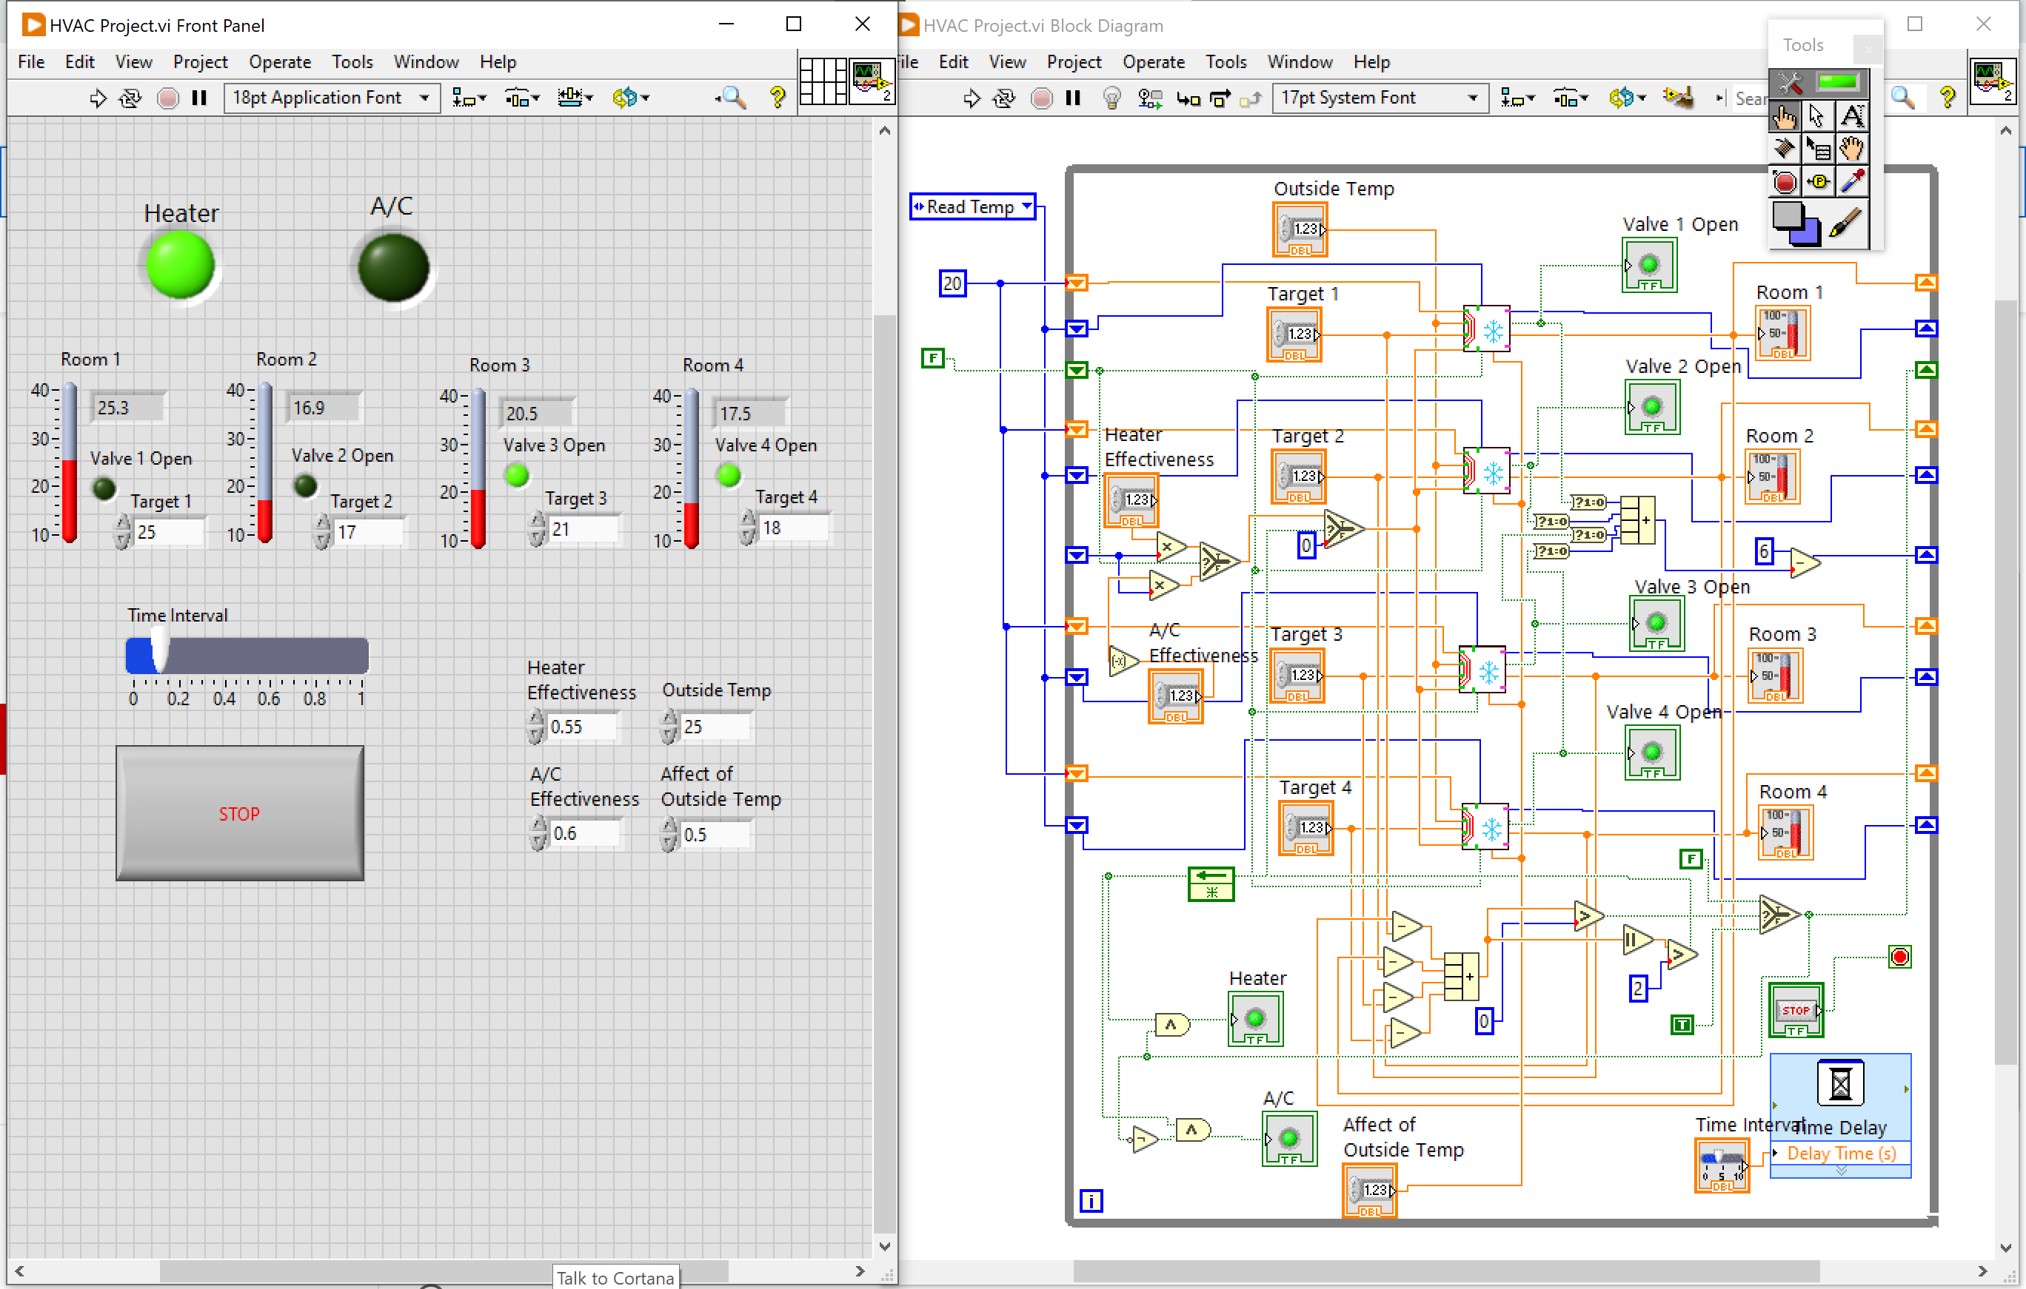The height and width of the screenshot is (1289, 2026).
Task: Click Run Continuously in Block Diagram toolbar
Action: coord(1003,98)
